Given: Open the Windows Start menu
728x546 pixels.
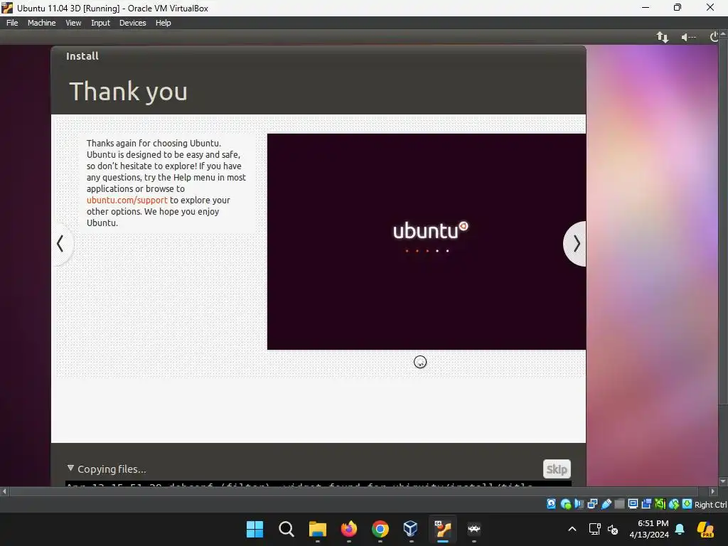Looking at the screenshot, I should coord(255,529).
